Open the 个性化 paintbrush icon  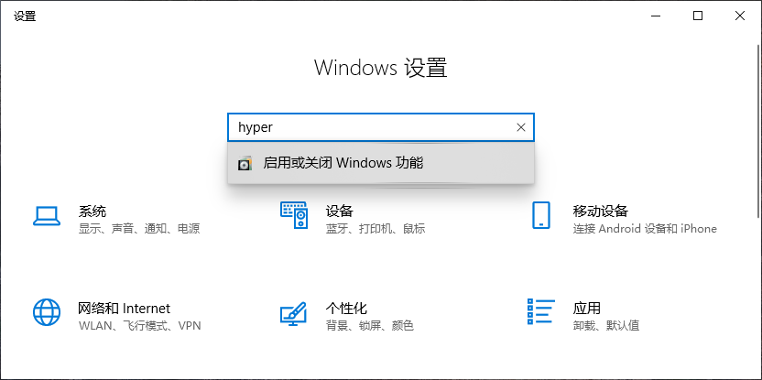(x=293, y=314)
